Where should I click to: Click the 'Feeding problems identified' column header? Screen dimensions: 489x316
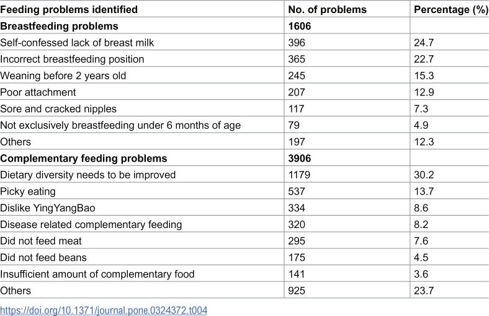point(69,9)
